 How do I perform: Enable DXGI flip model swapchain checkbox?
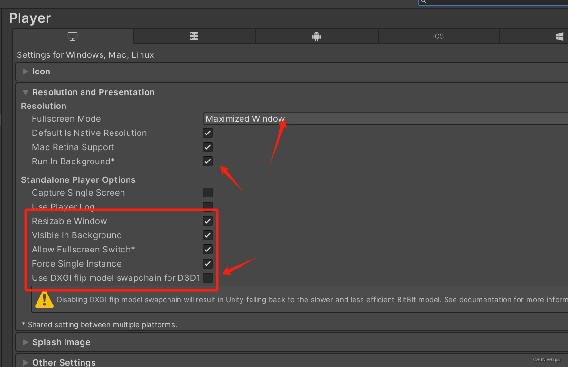(x=207, y=277)
